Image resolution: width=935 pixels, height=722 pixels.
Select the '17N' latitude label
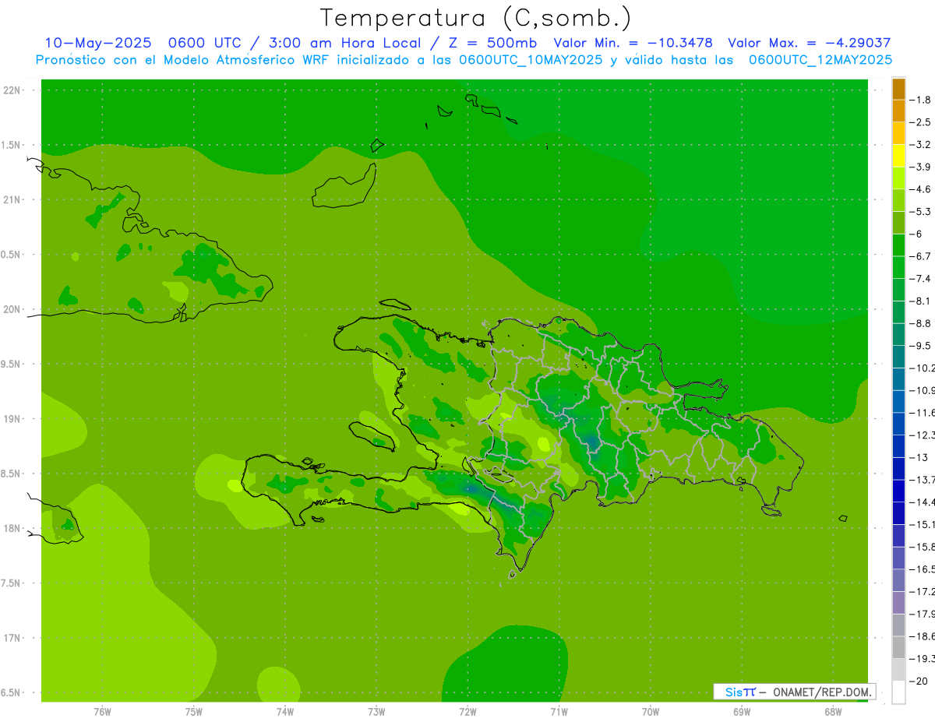tap(12, 638)
